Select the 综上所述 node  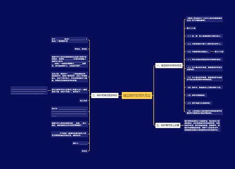(83, 100)
